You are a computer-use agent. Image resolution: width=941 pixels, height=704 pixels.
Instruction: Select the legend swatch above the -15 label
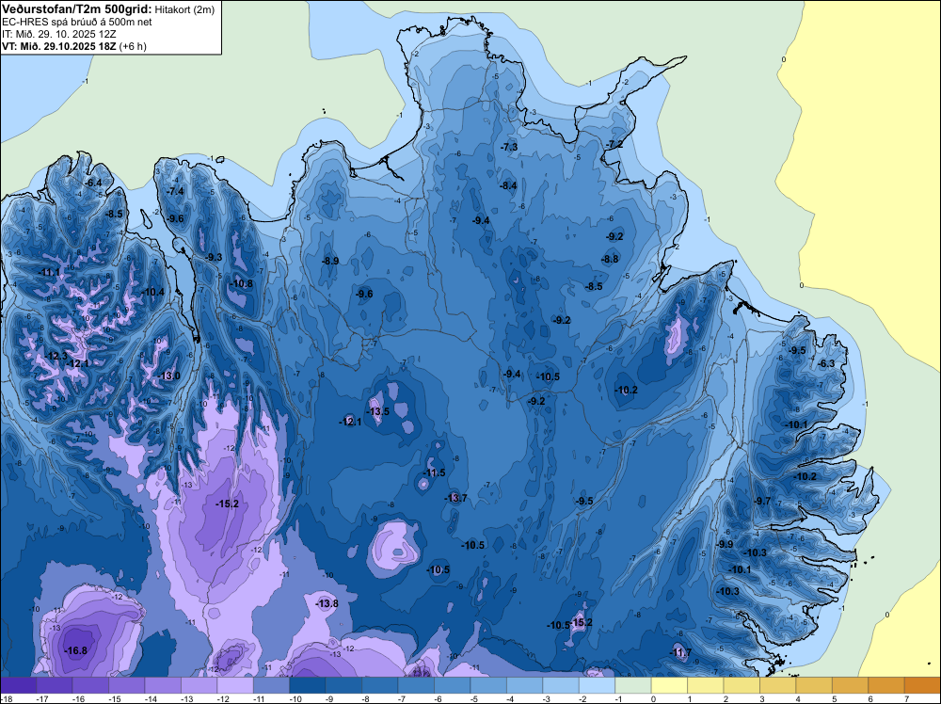coord(127,685)
